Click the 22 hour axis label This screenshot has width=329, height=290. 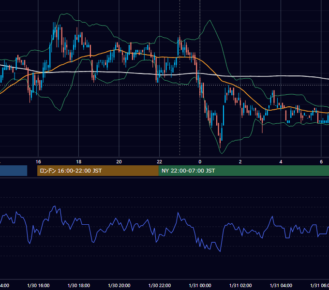click(160, 162)
